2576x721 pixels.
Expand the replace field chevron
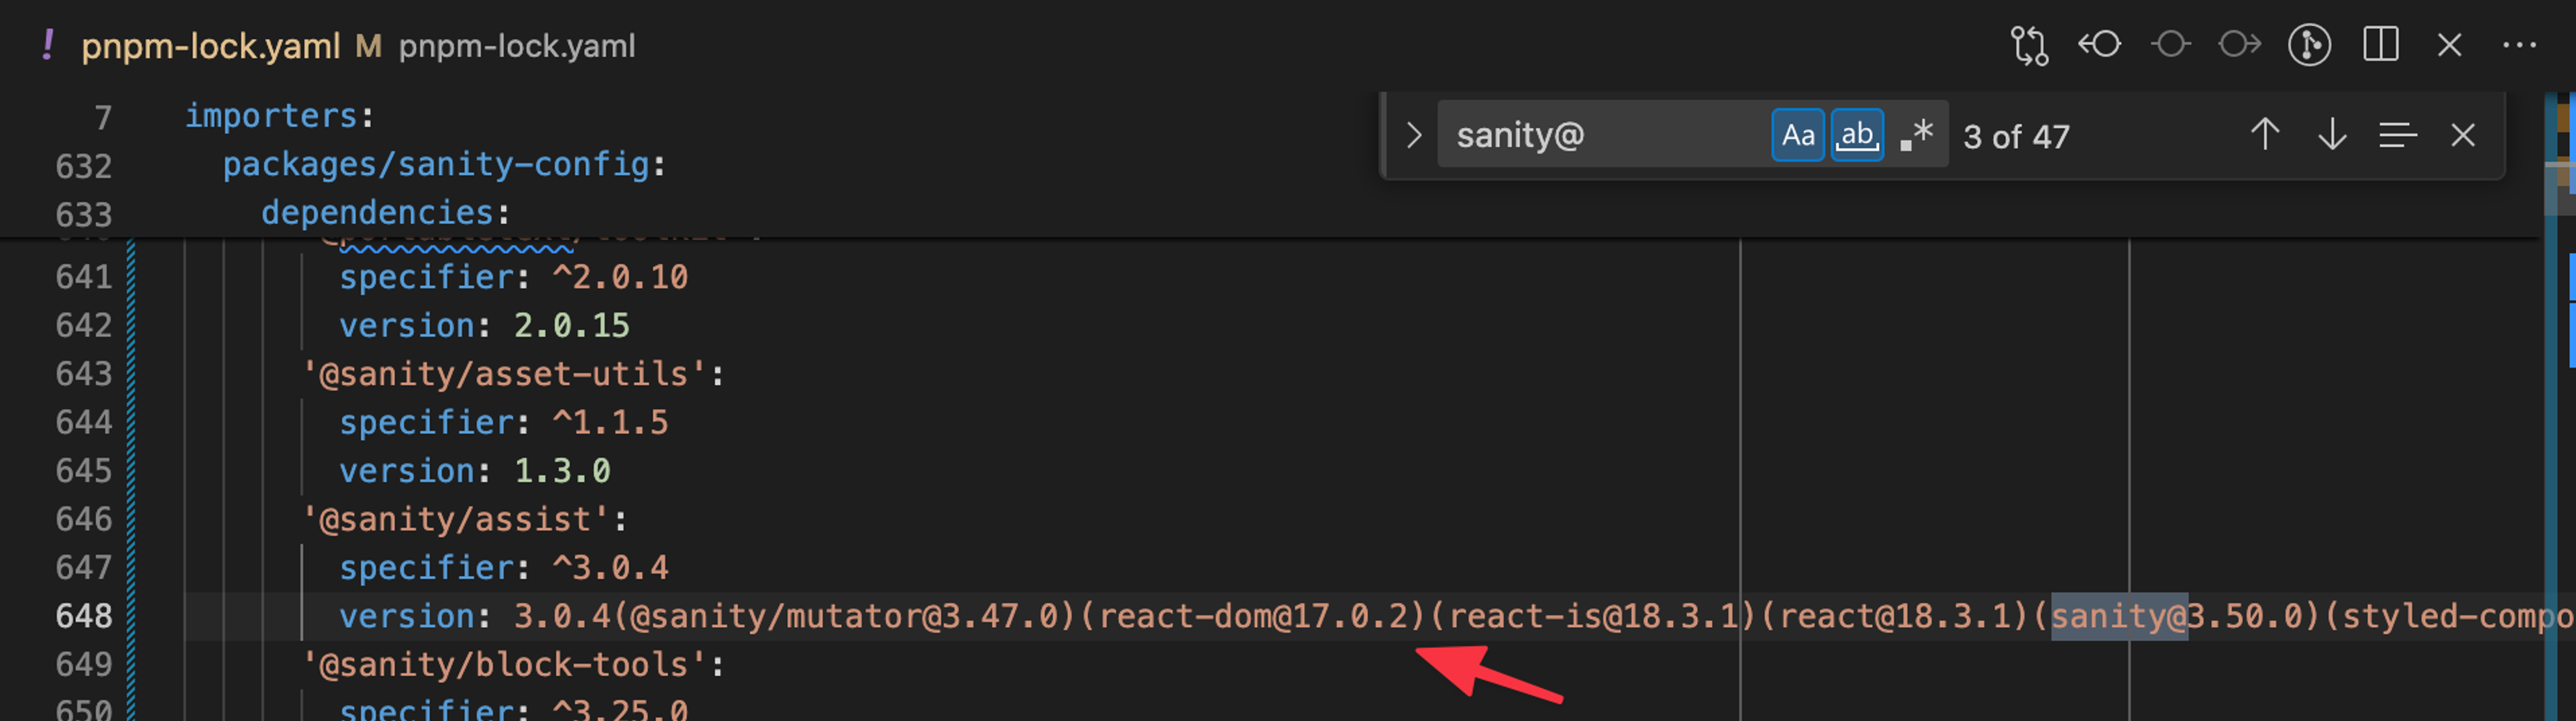pos(1414,135)
